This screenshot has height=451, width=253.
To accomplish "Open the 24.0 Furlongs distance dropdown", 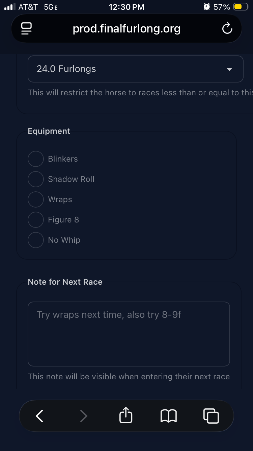I will tap(135, 69).
